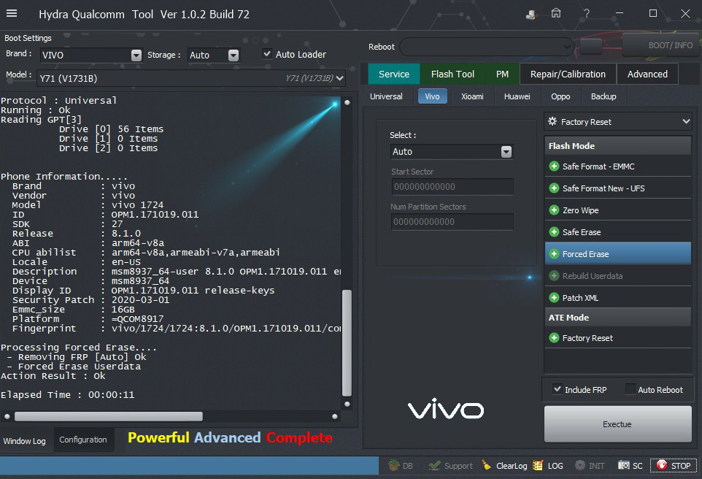Open the Configuration tab below the log

[83, 440]
